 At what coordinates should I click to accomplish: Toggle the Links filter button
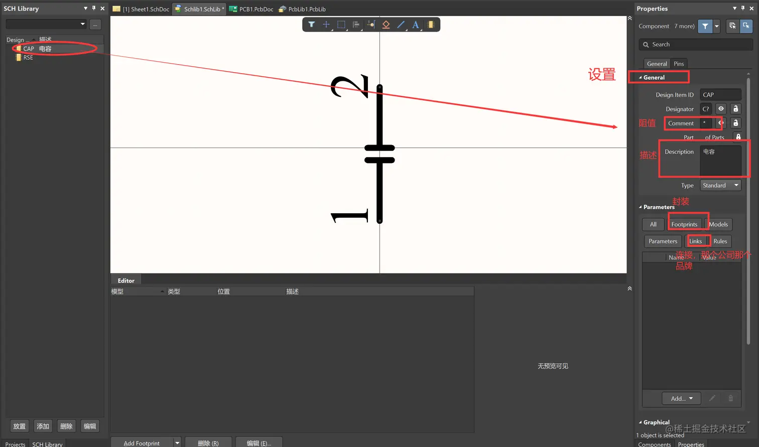(695, 241)
